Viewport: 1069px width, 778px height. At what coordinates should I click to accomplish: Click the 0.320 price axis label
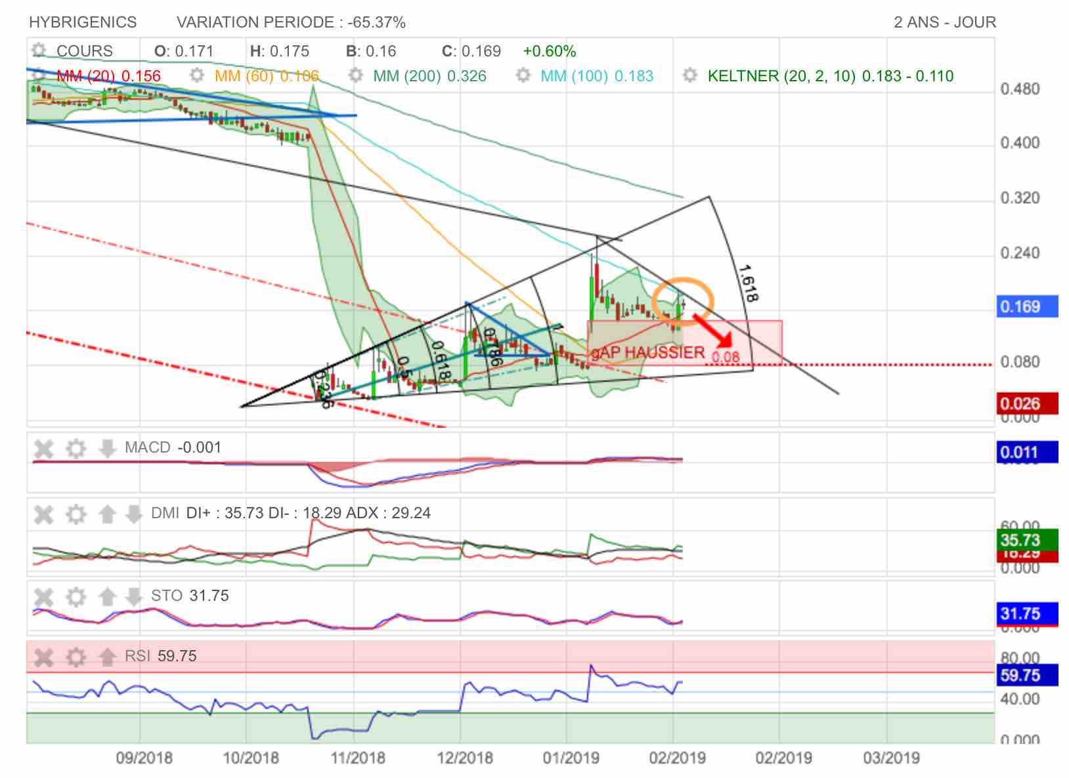[1020, 198]
